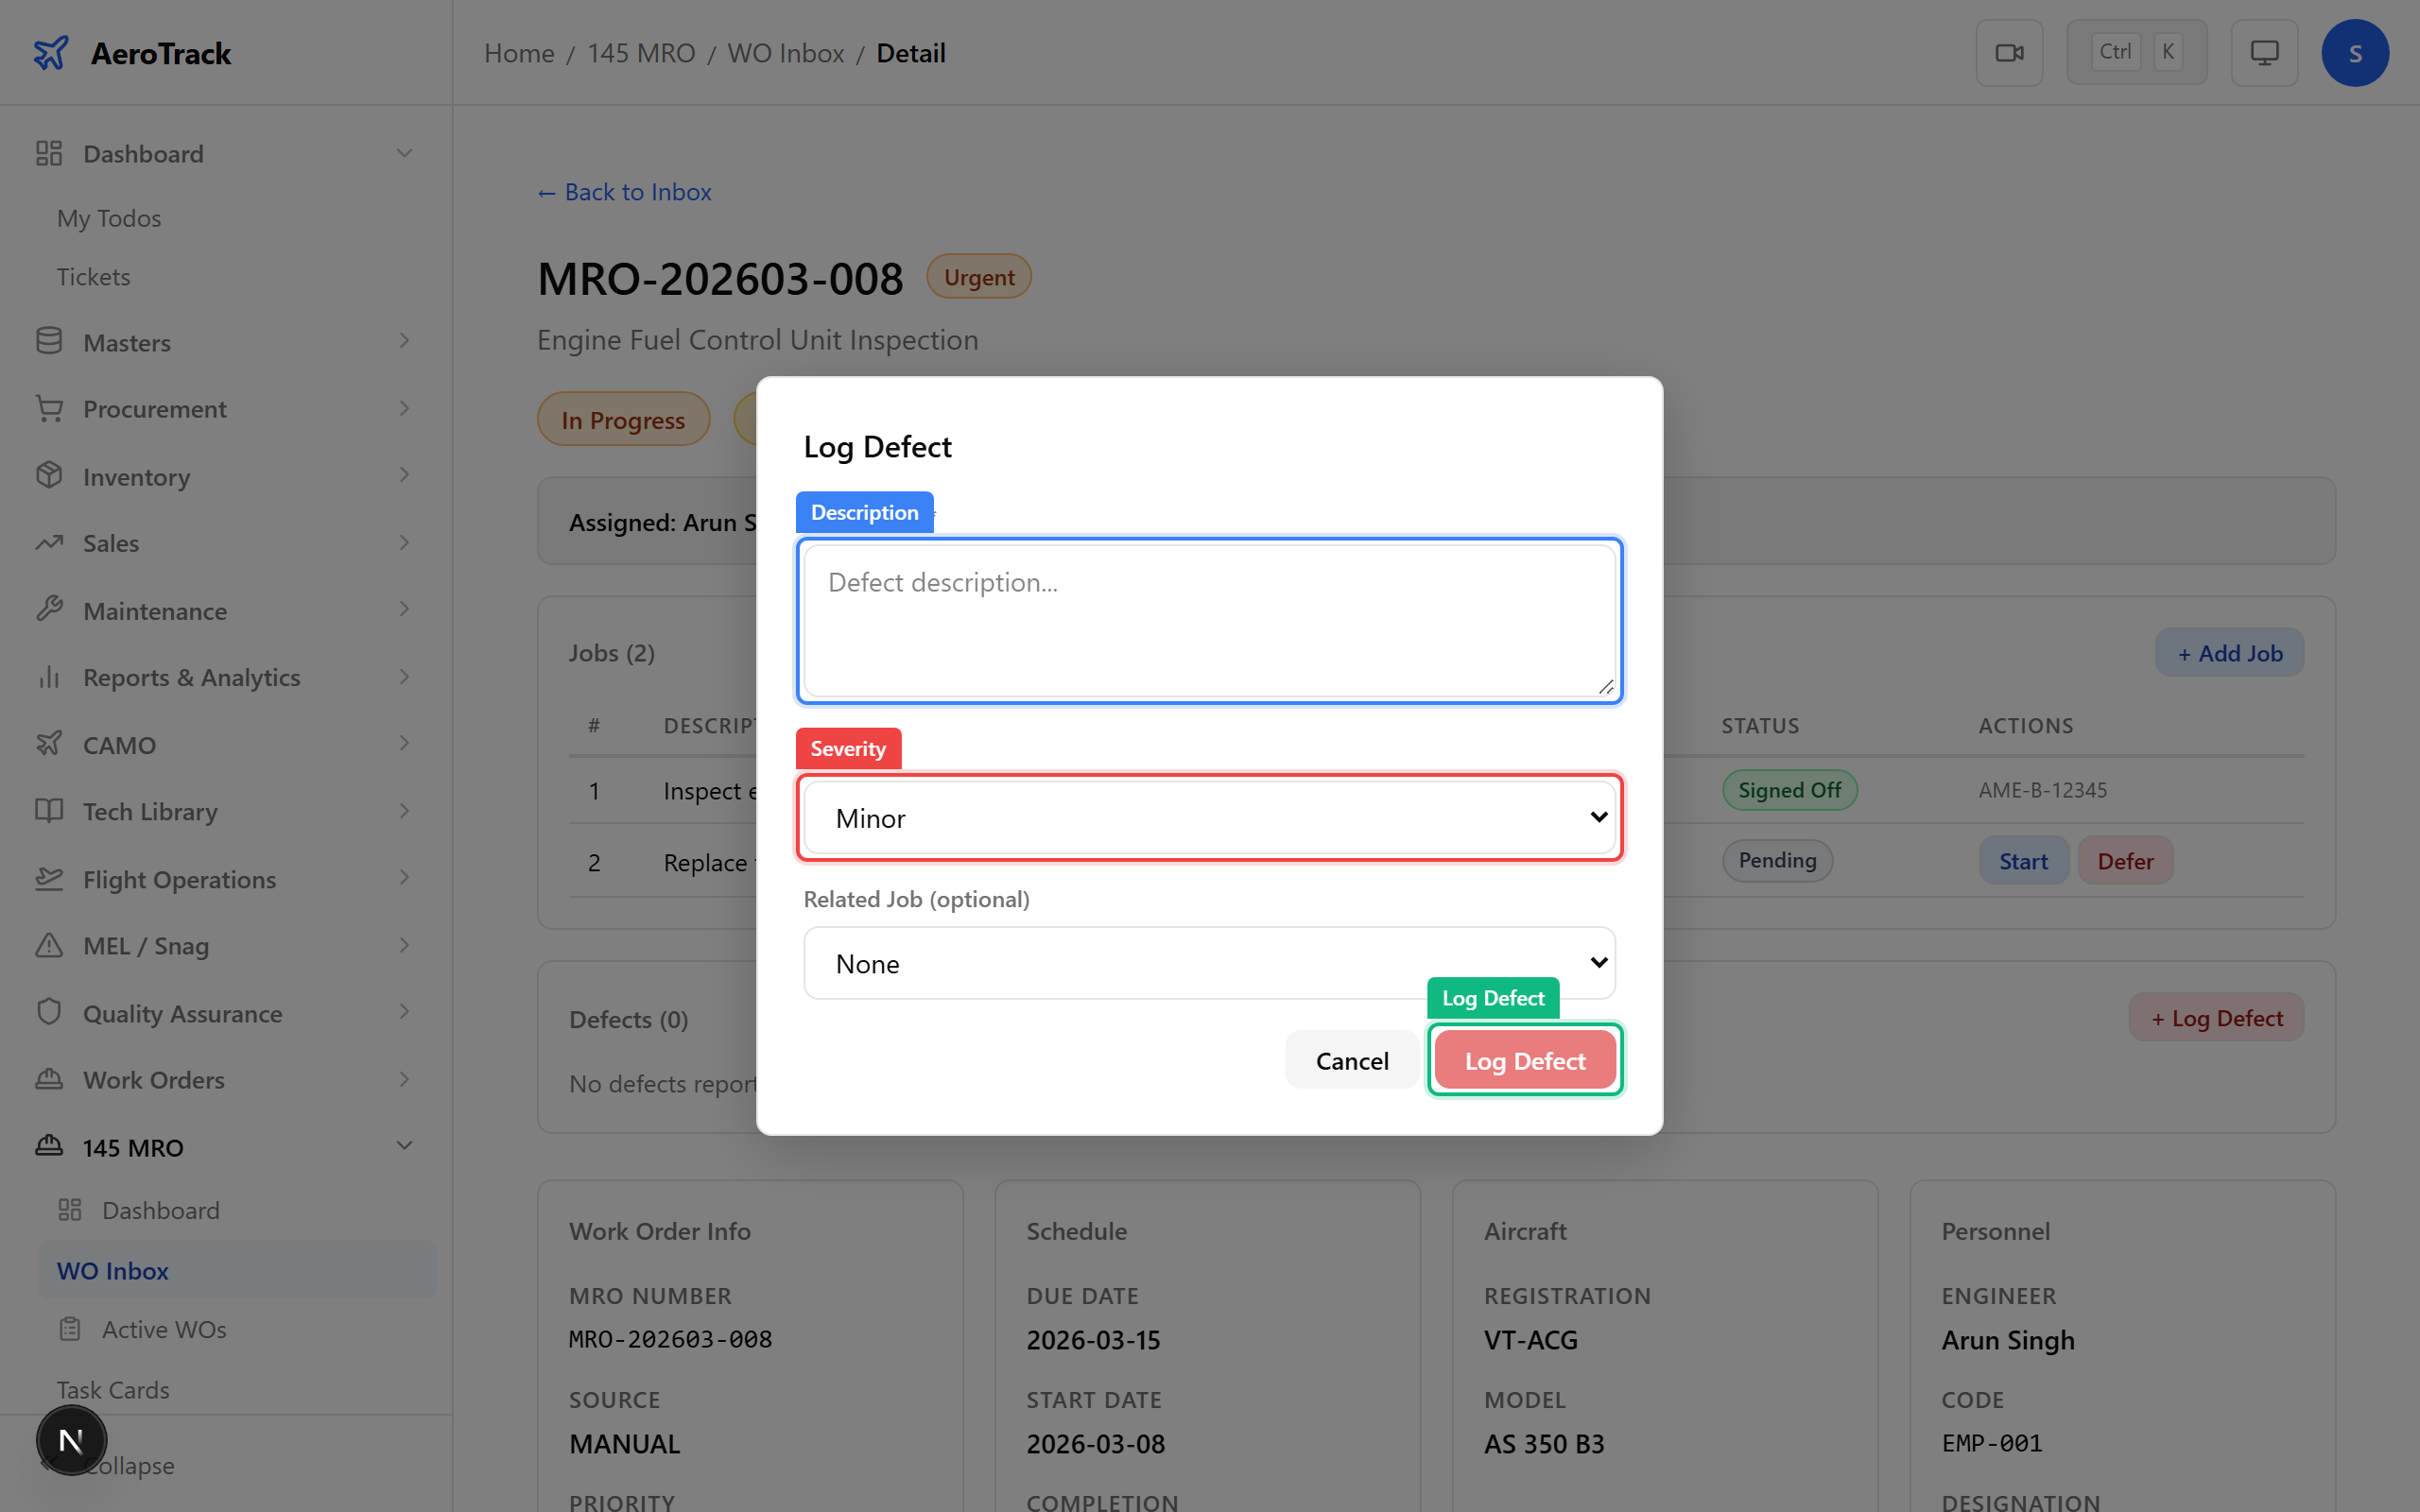Open the Related Job dropdown set to None
The height and width of the screenshot is (1512, 2420).
pos(1208,963)
